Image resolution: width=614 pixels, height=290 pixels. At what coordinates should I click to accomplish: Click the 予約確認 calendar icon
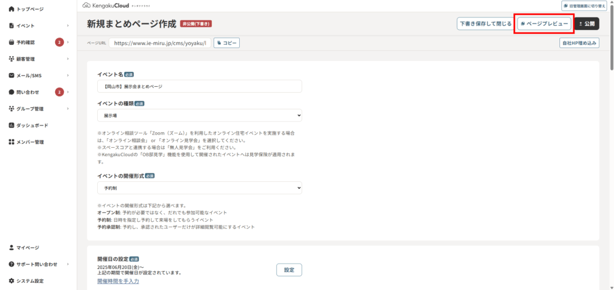(11, 42)
